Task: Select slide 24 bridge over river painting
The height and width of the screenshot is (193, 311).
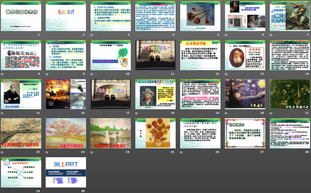Action: click(x=111, y=133)
